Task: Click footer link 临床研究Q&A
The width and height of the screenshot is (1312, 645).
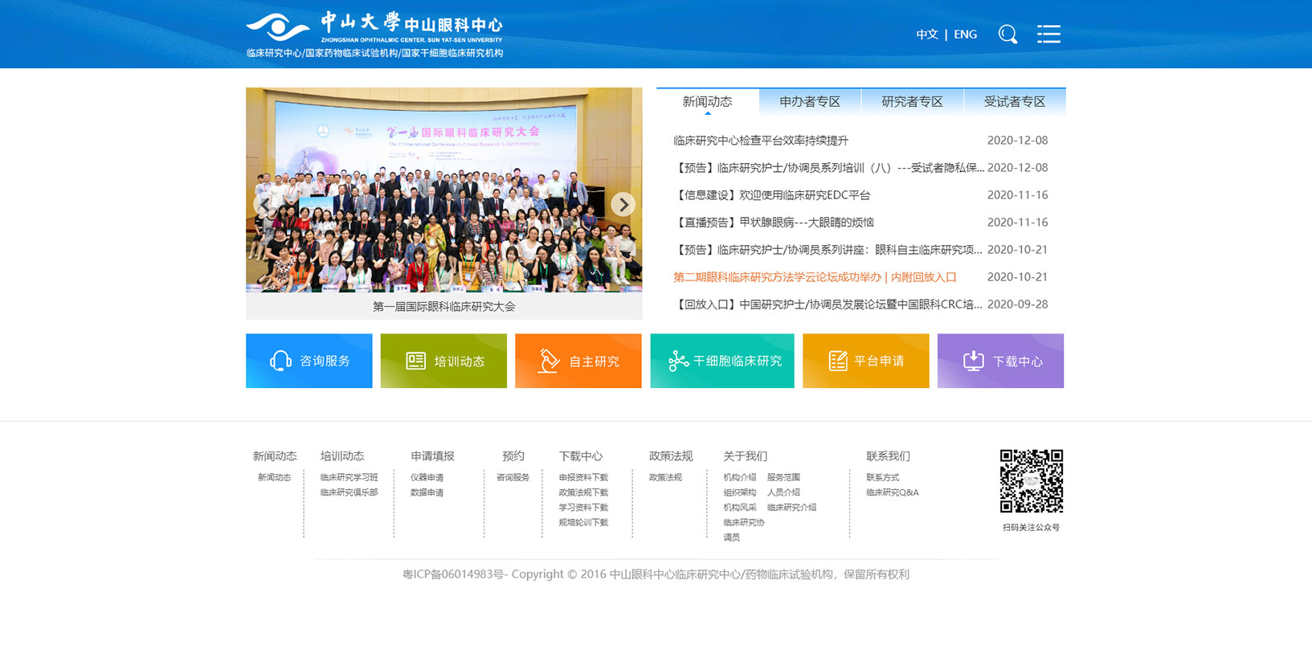Action: [892, 492]
